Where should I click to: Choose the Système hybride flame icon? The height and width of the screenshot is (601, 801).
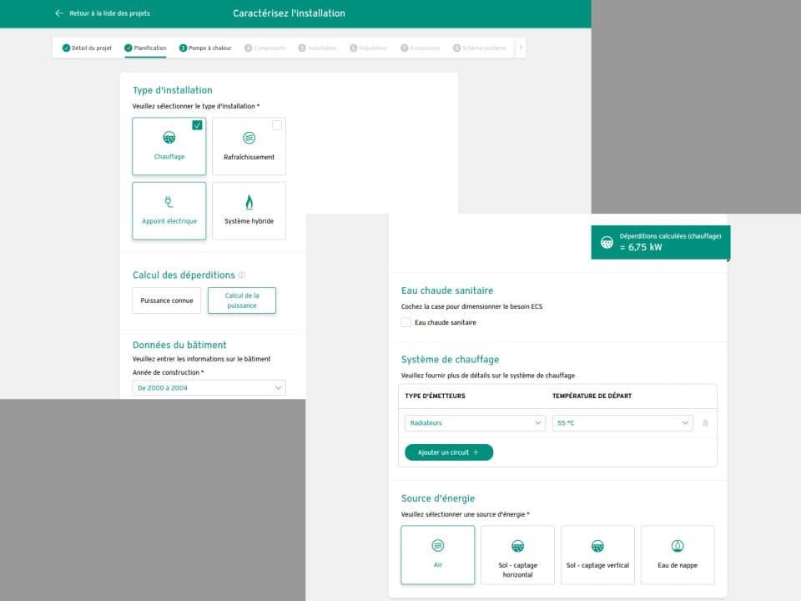click(x=249, y=202)
